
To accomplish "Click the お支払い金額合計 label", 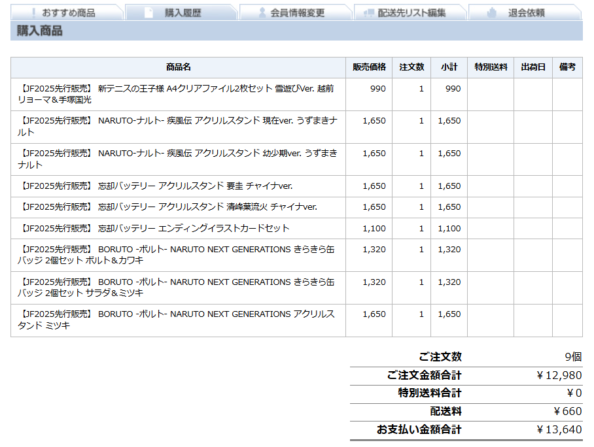I will point(419,429).
